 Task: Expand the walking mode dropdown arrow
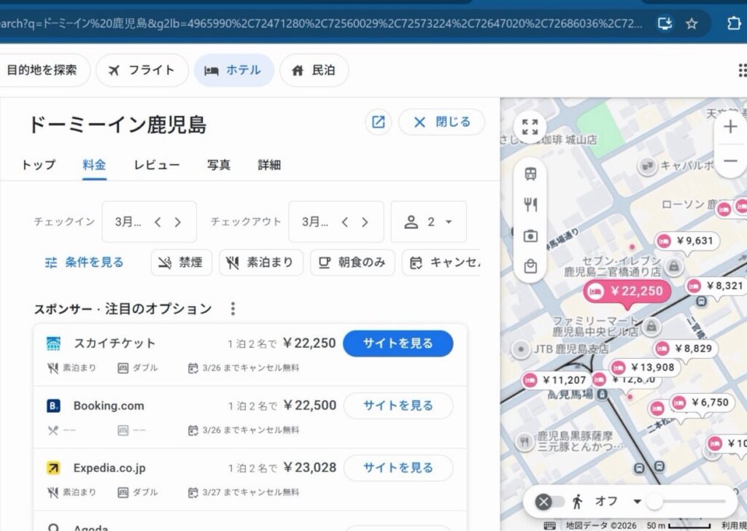click(637, 501)
